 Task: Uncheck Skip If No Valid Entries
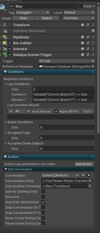point(43,202)
